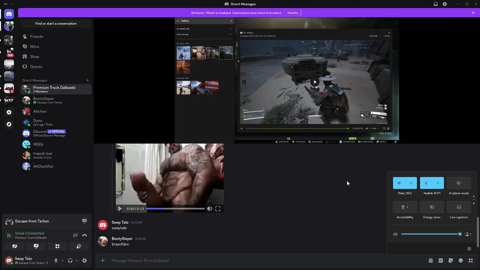The image size is (480, 270).
Task: Open apps launcher in message bar
Action: click(470, 261)
